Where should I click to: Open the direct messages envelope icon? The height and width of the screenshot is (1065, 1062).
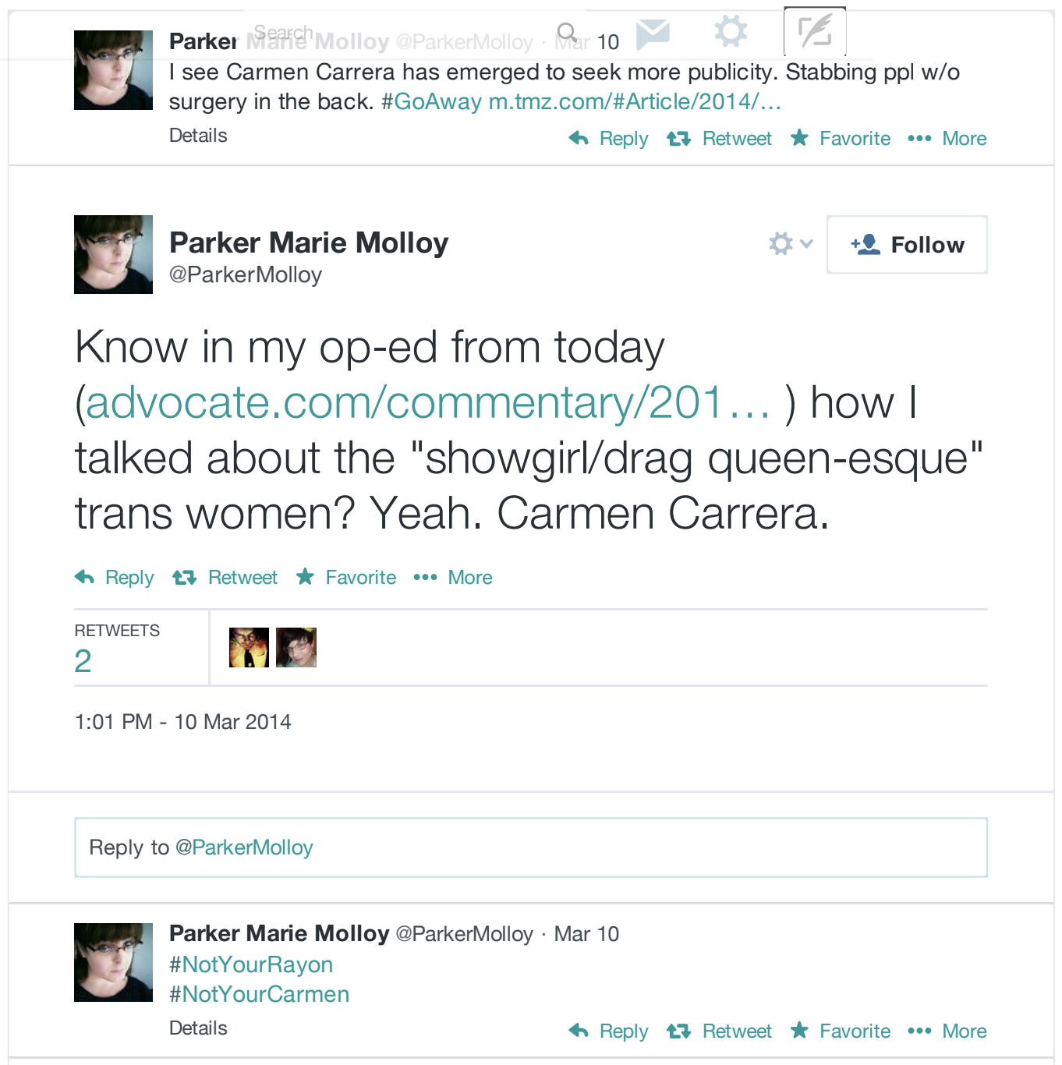pyautogui.click(x=653, y=34)
